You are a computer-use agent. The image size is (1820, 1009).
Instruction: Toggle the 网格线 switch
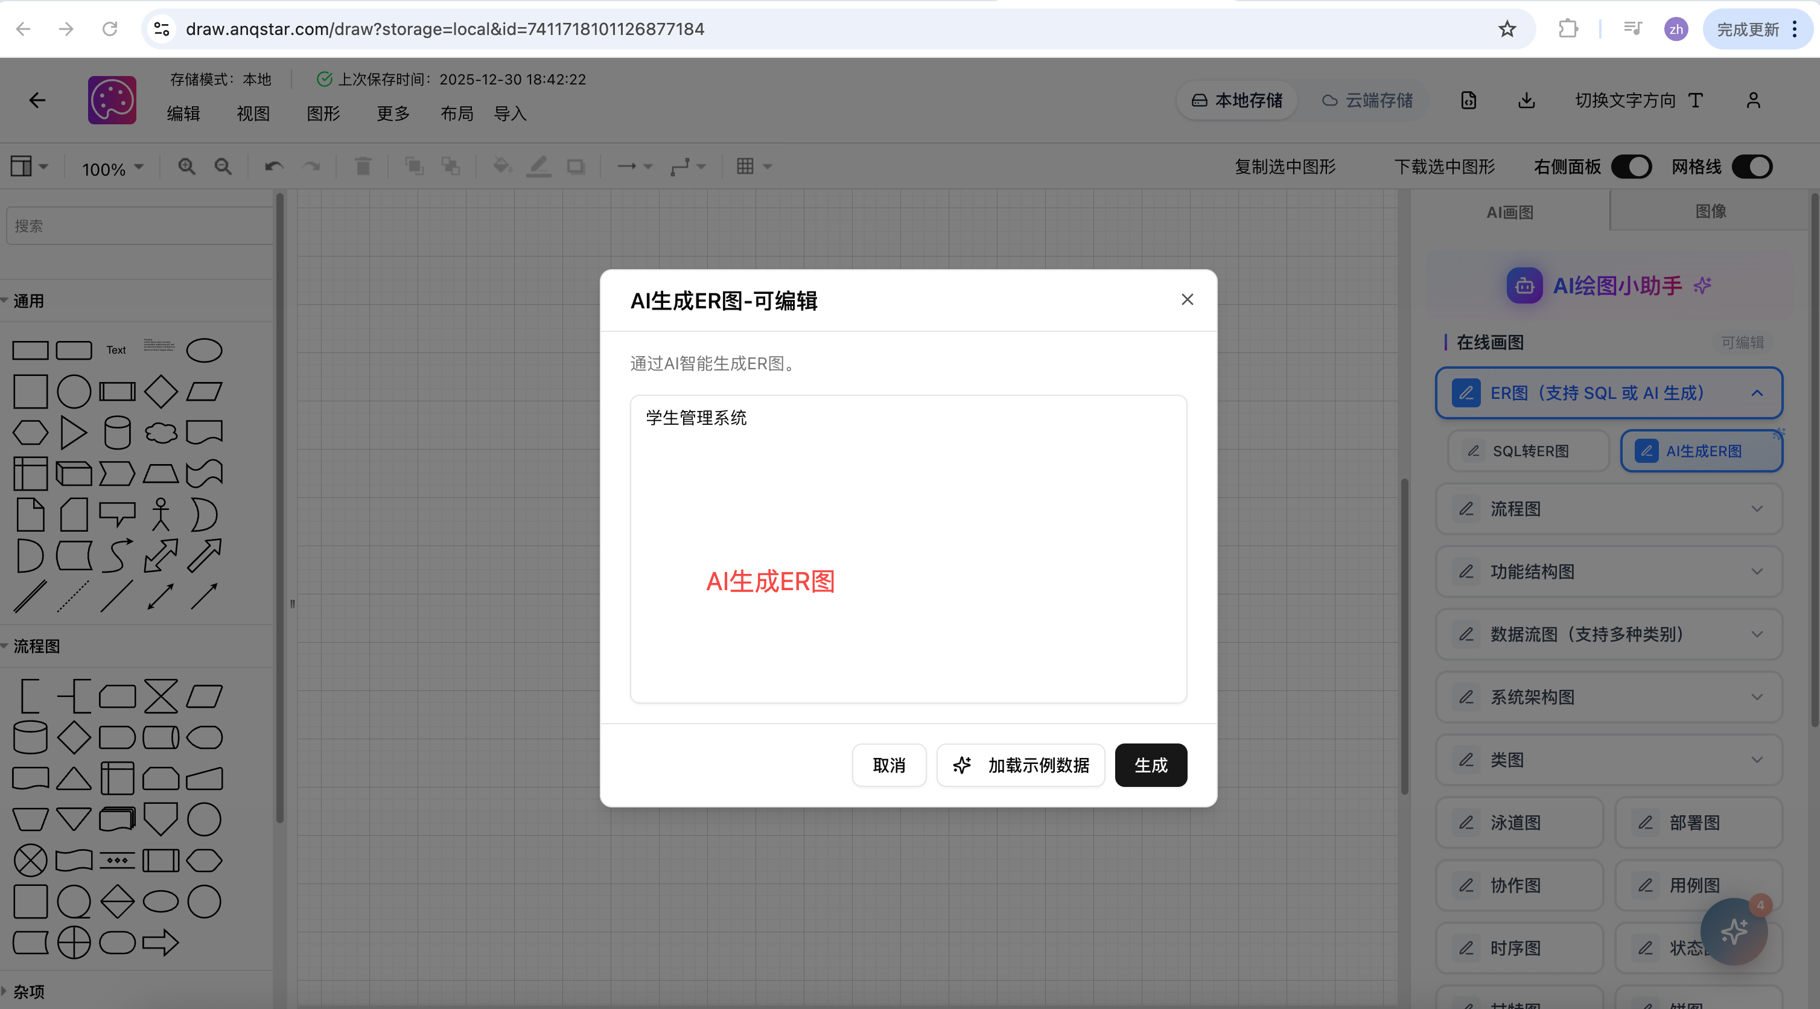(1752, 167)
